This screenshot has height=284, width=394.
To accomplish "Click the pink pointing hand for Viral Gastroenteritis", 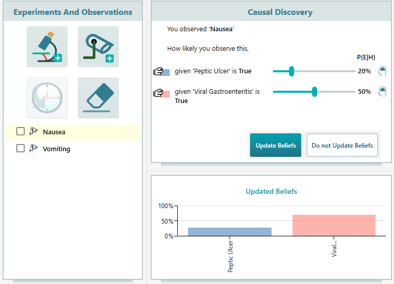I will pos(161,93).
